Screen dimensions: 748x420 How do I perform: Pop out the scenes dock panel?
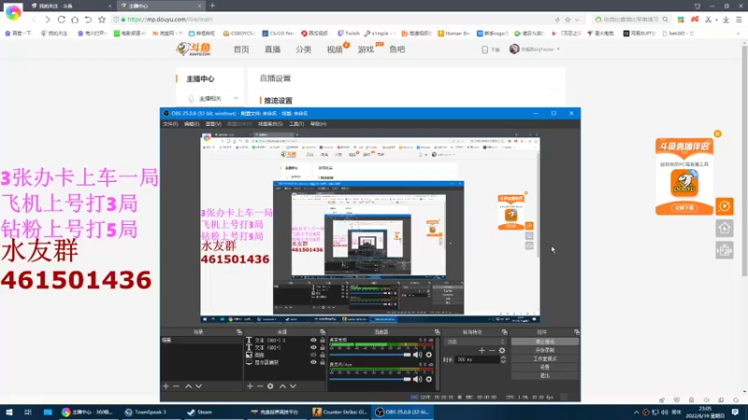coord(239,332)
